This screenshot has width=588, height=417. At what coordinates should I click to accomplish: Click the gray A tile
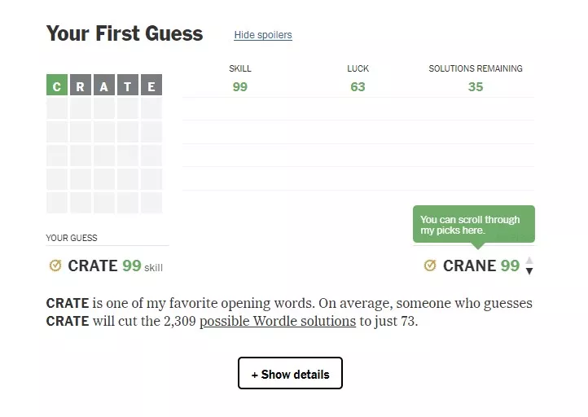click(x=104, y=86)
